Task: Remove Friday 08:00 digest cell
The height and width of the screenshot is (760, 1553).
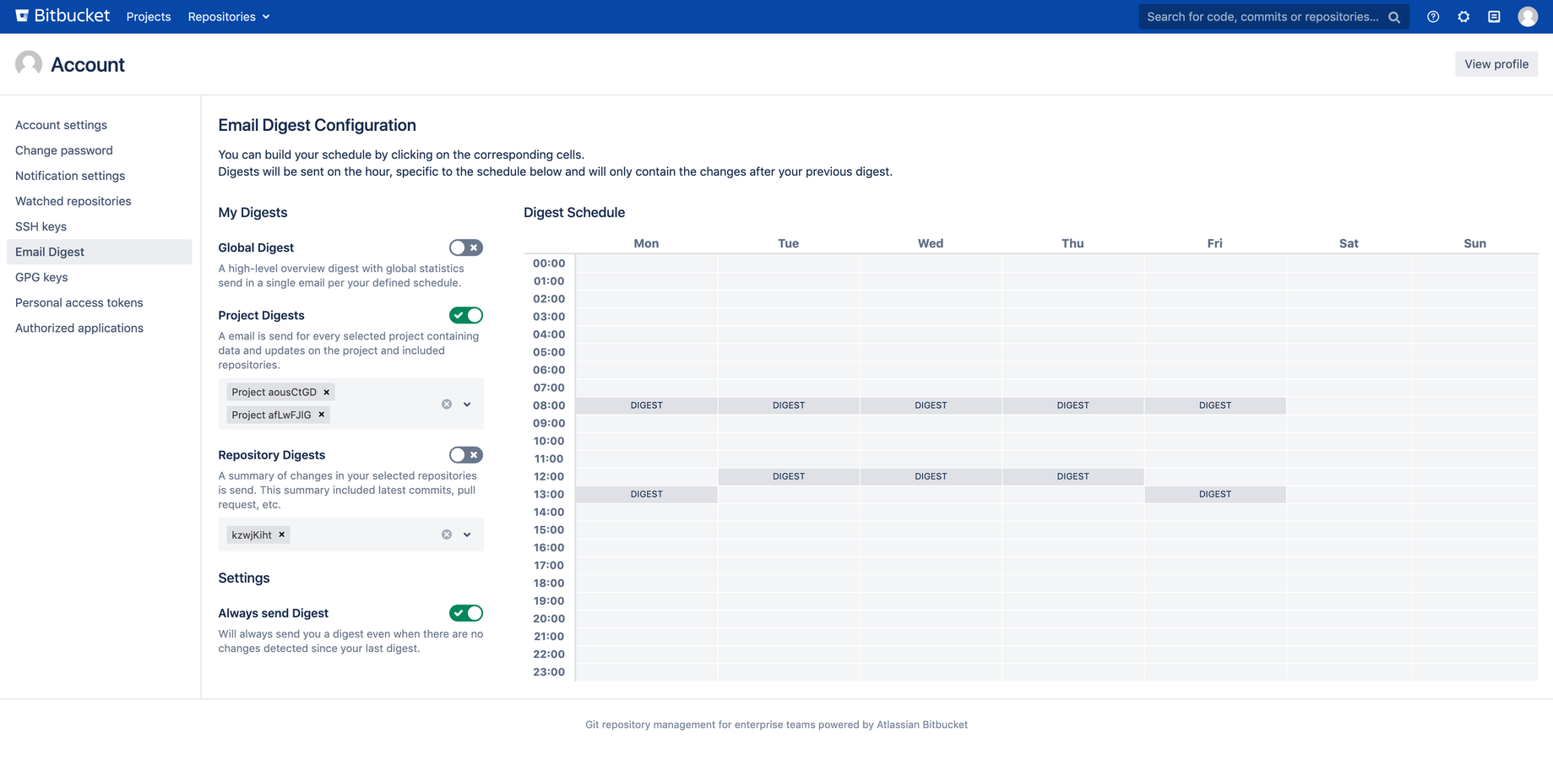Action: tap(1215, 405)
